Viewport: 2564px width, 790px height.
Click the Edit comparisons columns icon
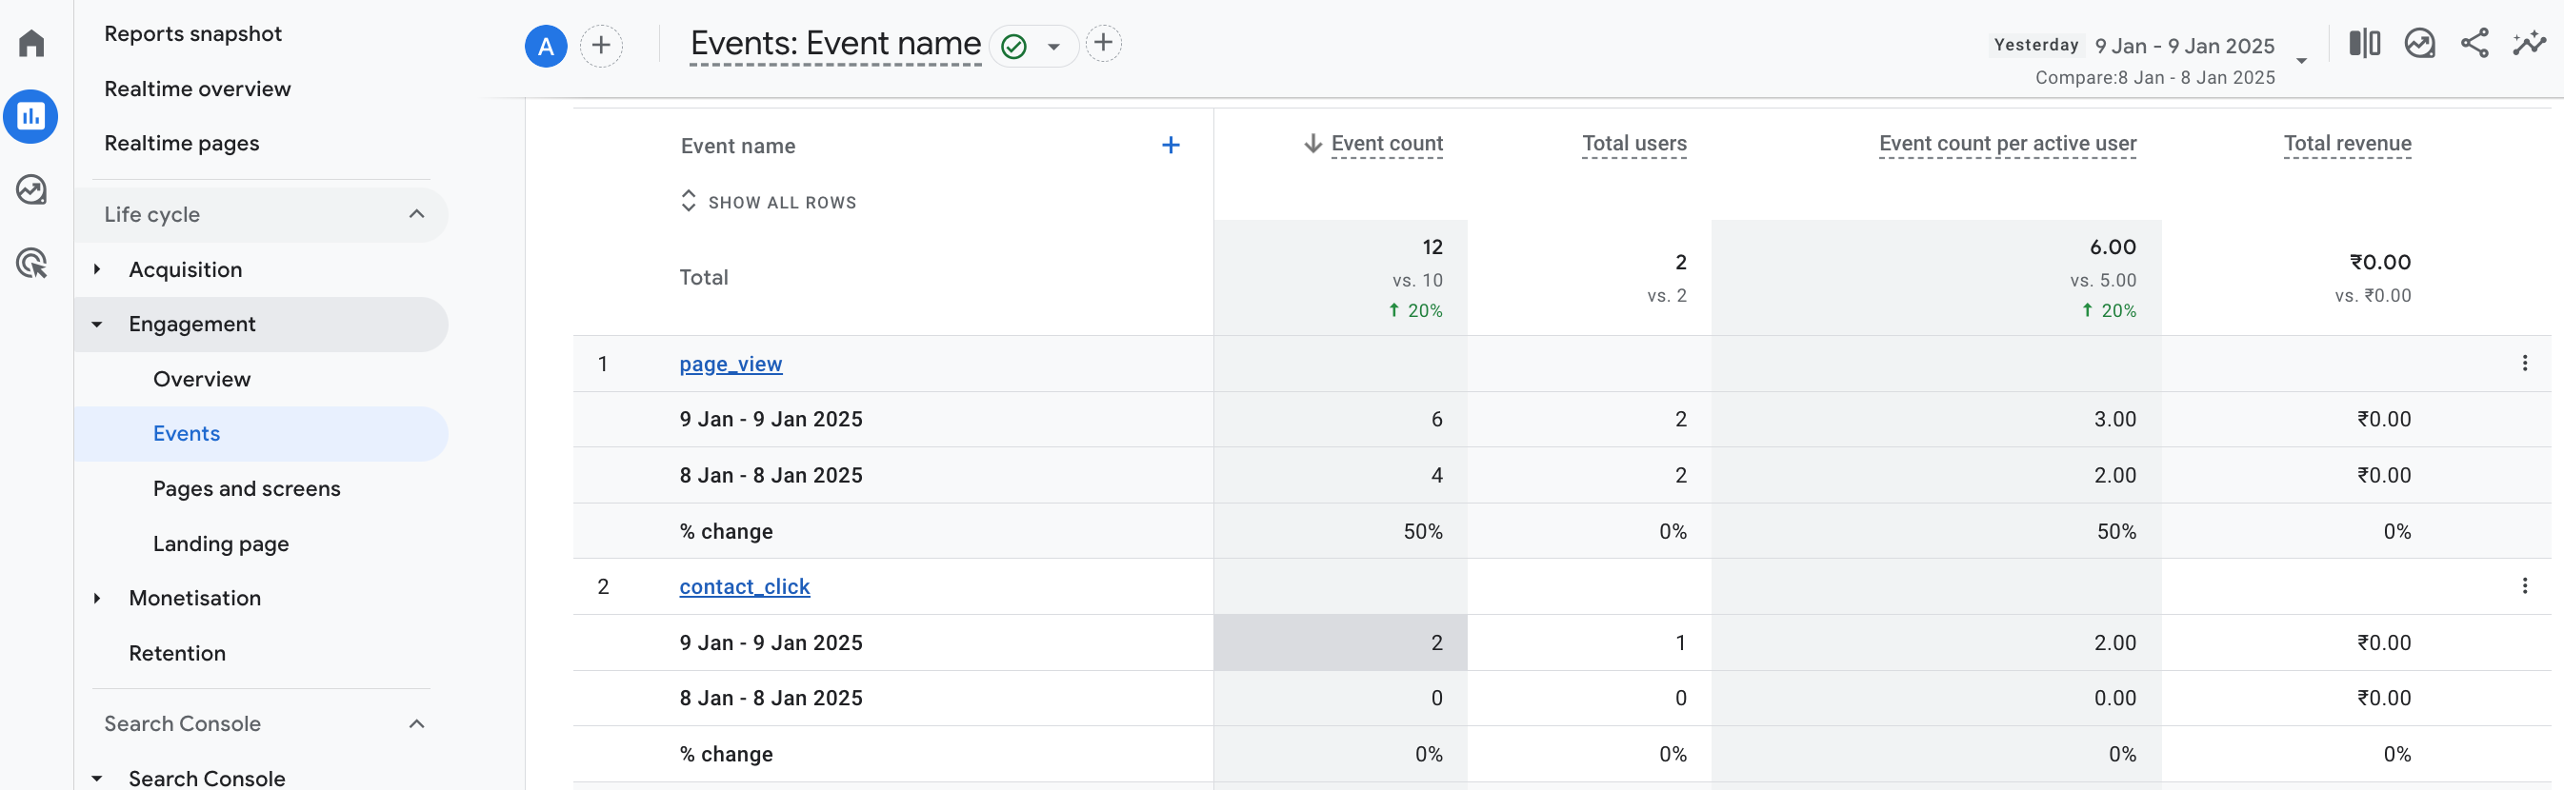click(2364, 44)
